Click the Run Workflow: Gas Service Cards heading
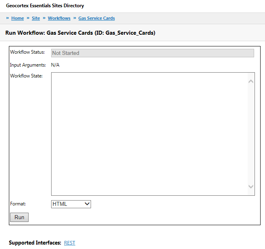Screen dimensions: 265x249 tap(80, 33)
